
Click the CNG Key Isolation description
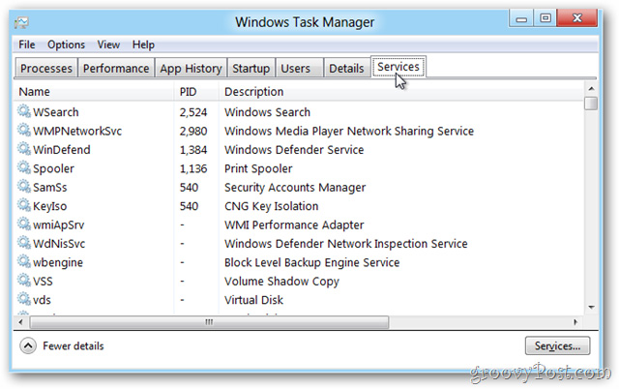point(271,206)
